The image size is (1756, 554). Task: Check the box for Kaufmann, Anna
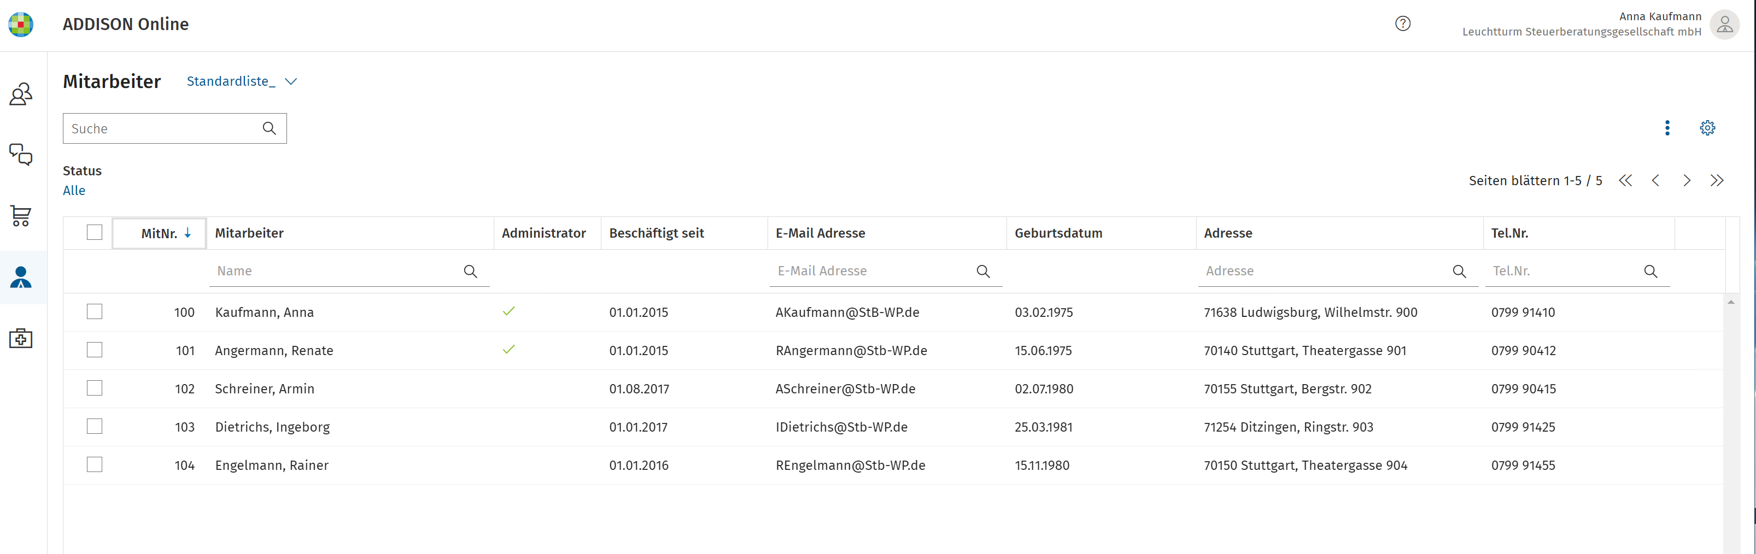[95, 311]
